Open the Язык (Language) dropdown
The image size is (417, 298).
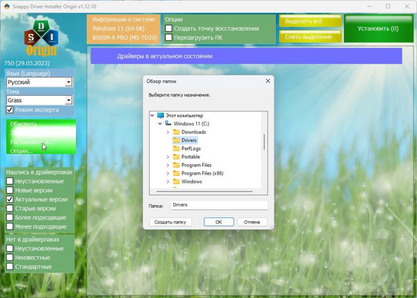[69, 82]
